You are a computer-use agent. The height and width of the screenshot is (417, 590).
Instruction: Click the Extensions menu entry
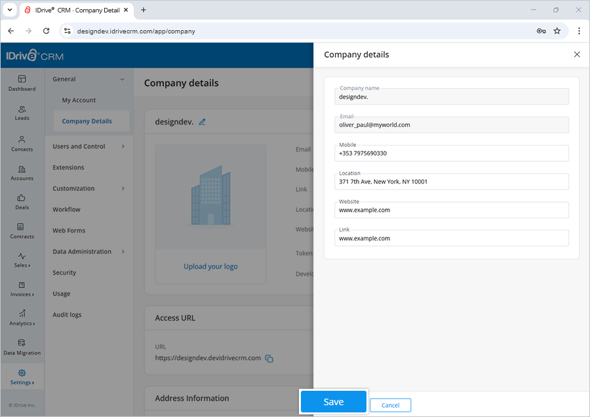pyautogui.click(x=69, y=167)
